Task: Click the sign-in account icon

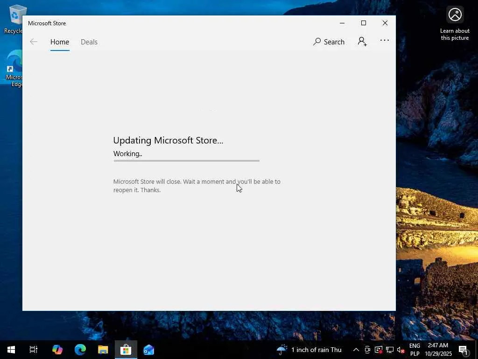Action: 362,42
